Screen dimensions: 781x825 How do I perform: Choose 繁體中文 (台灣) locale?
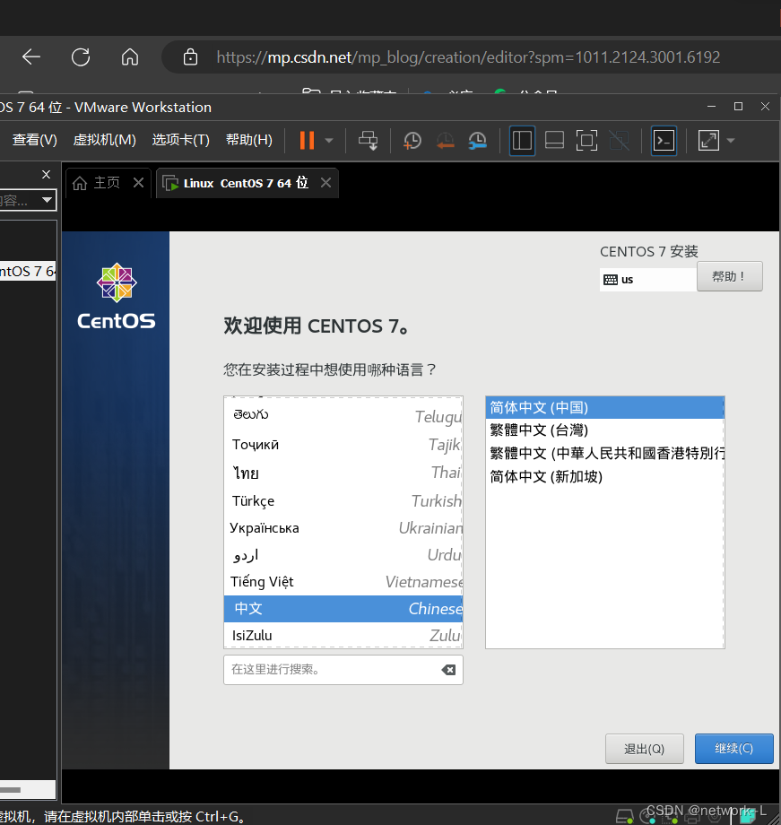tap(604, 430)
